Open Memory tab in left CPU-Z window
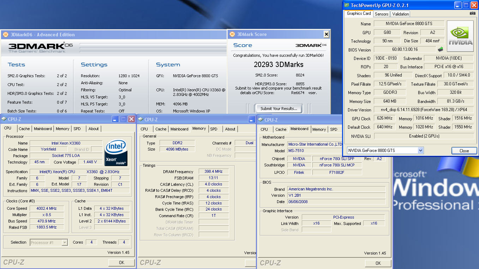The width and height of the screenshot is (479, 269). coord(62,129)
